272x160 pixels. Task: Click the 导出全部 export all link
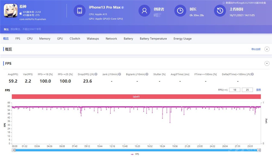(x=256, y=49)
